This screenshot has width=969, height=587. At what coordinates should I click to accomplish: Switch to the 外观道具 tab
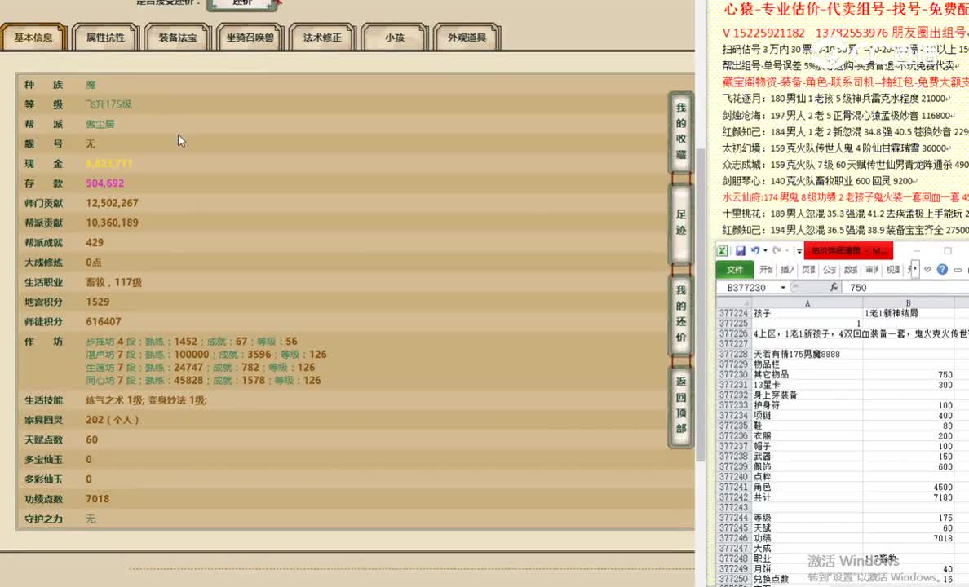pos(467,37)
